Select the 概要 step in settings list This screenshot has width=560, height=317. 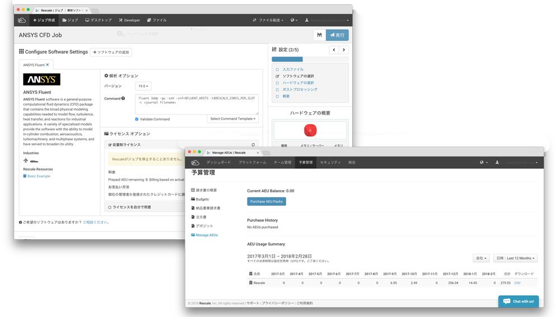coord(286,96)
